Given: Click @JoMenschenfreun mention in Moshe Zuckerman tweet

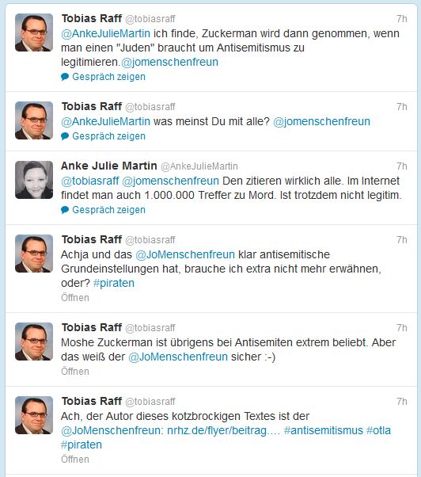Looking at the screenshot, I should [x=178, y=357].
